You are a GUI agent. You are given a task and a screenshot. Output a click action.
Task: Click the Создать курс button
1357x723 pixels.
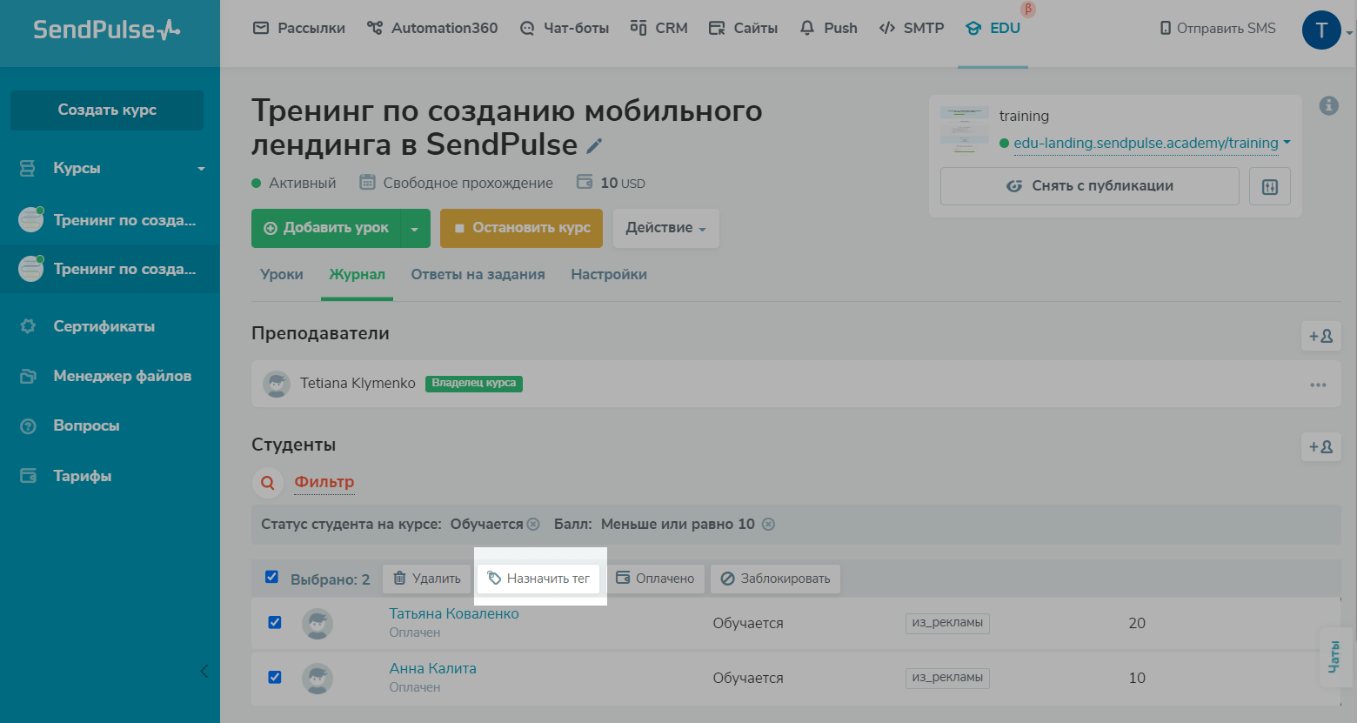(107, 110)
